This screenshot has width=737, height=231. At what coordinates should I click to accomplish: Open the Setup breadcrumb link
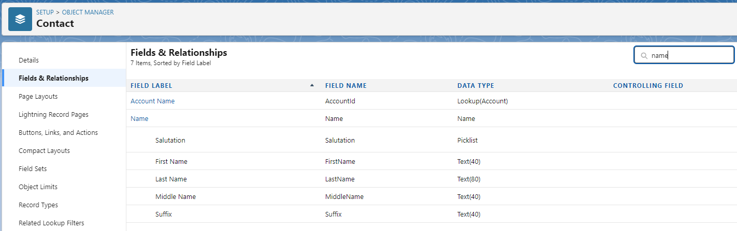45,12
